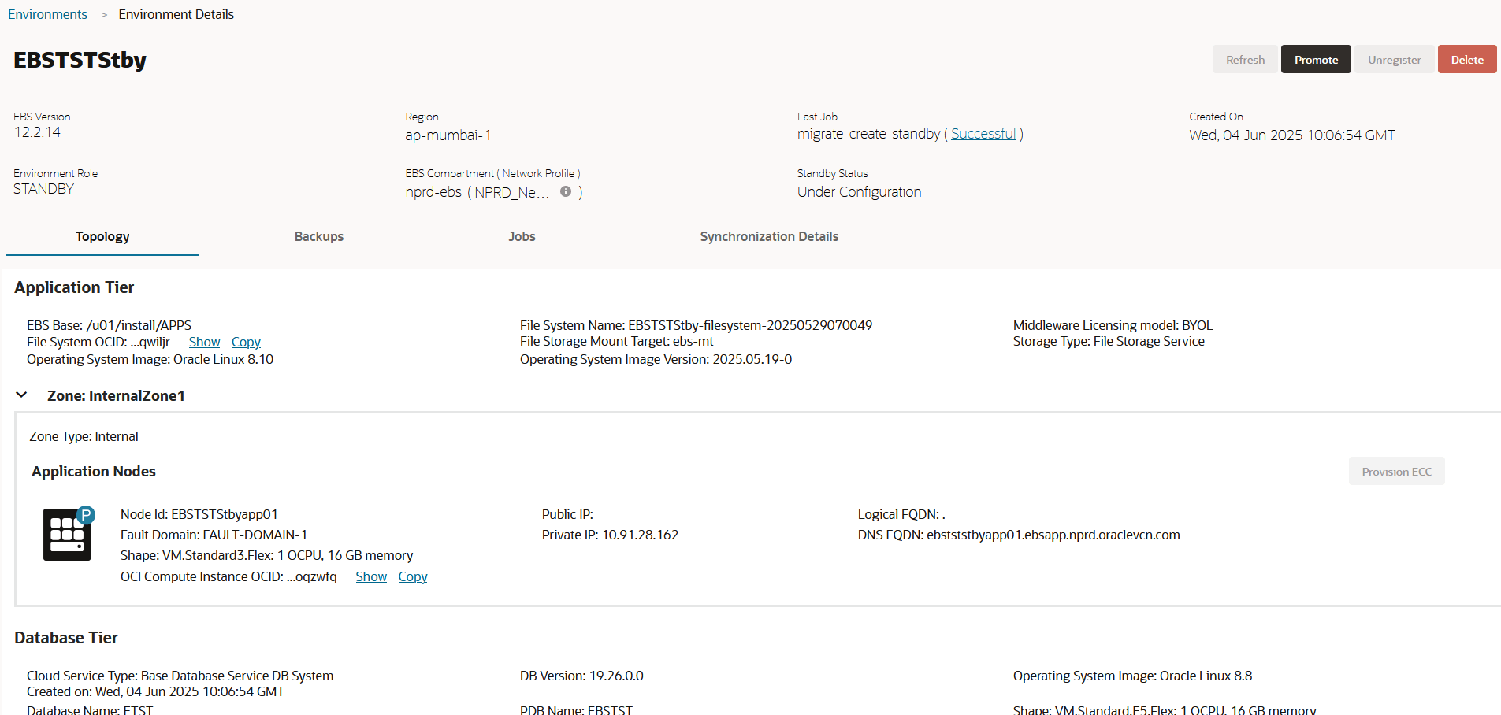Promote the standby environment
The width and height of the screenshot is (1501, 715).
[1316, 59]
